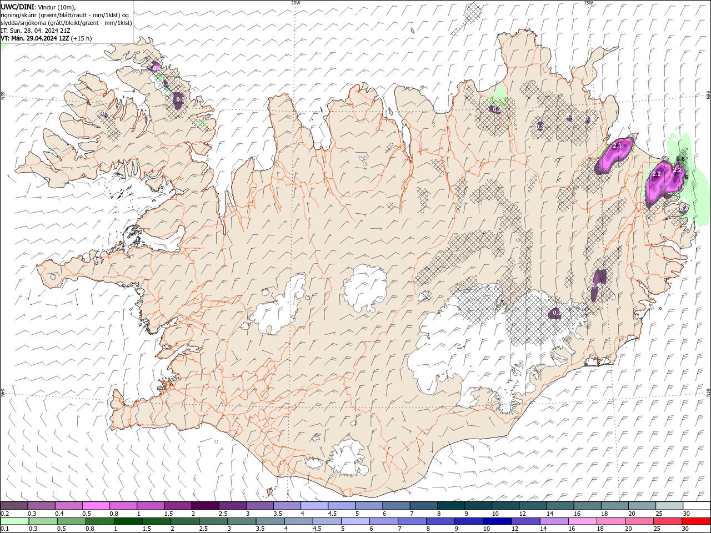Pick the pure red swatch labelled 30 in lower legend

click(695, 521)
